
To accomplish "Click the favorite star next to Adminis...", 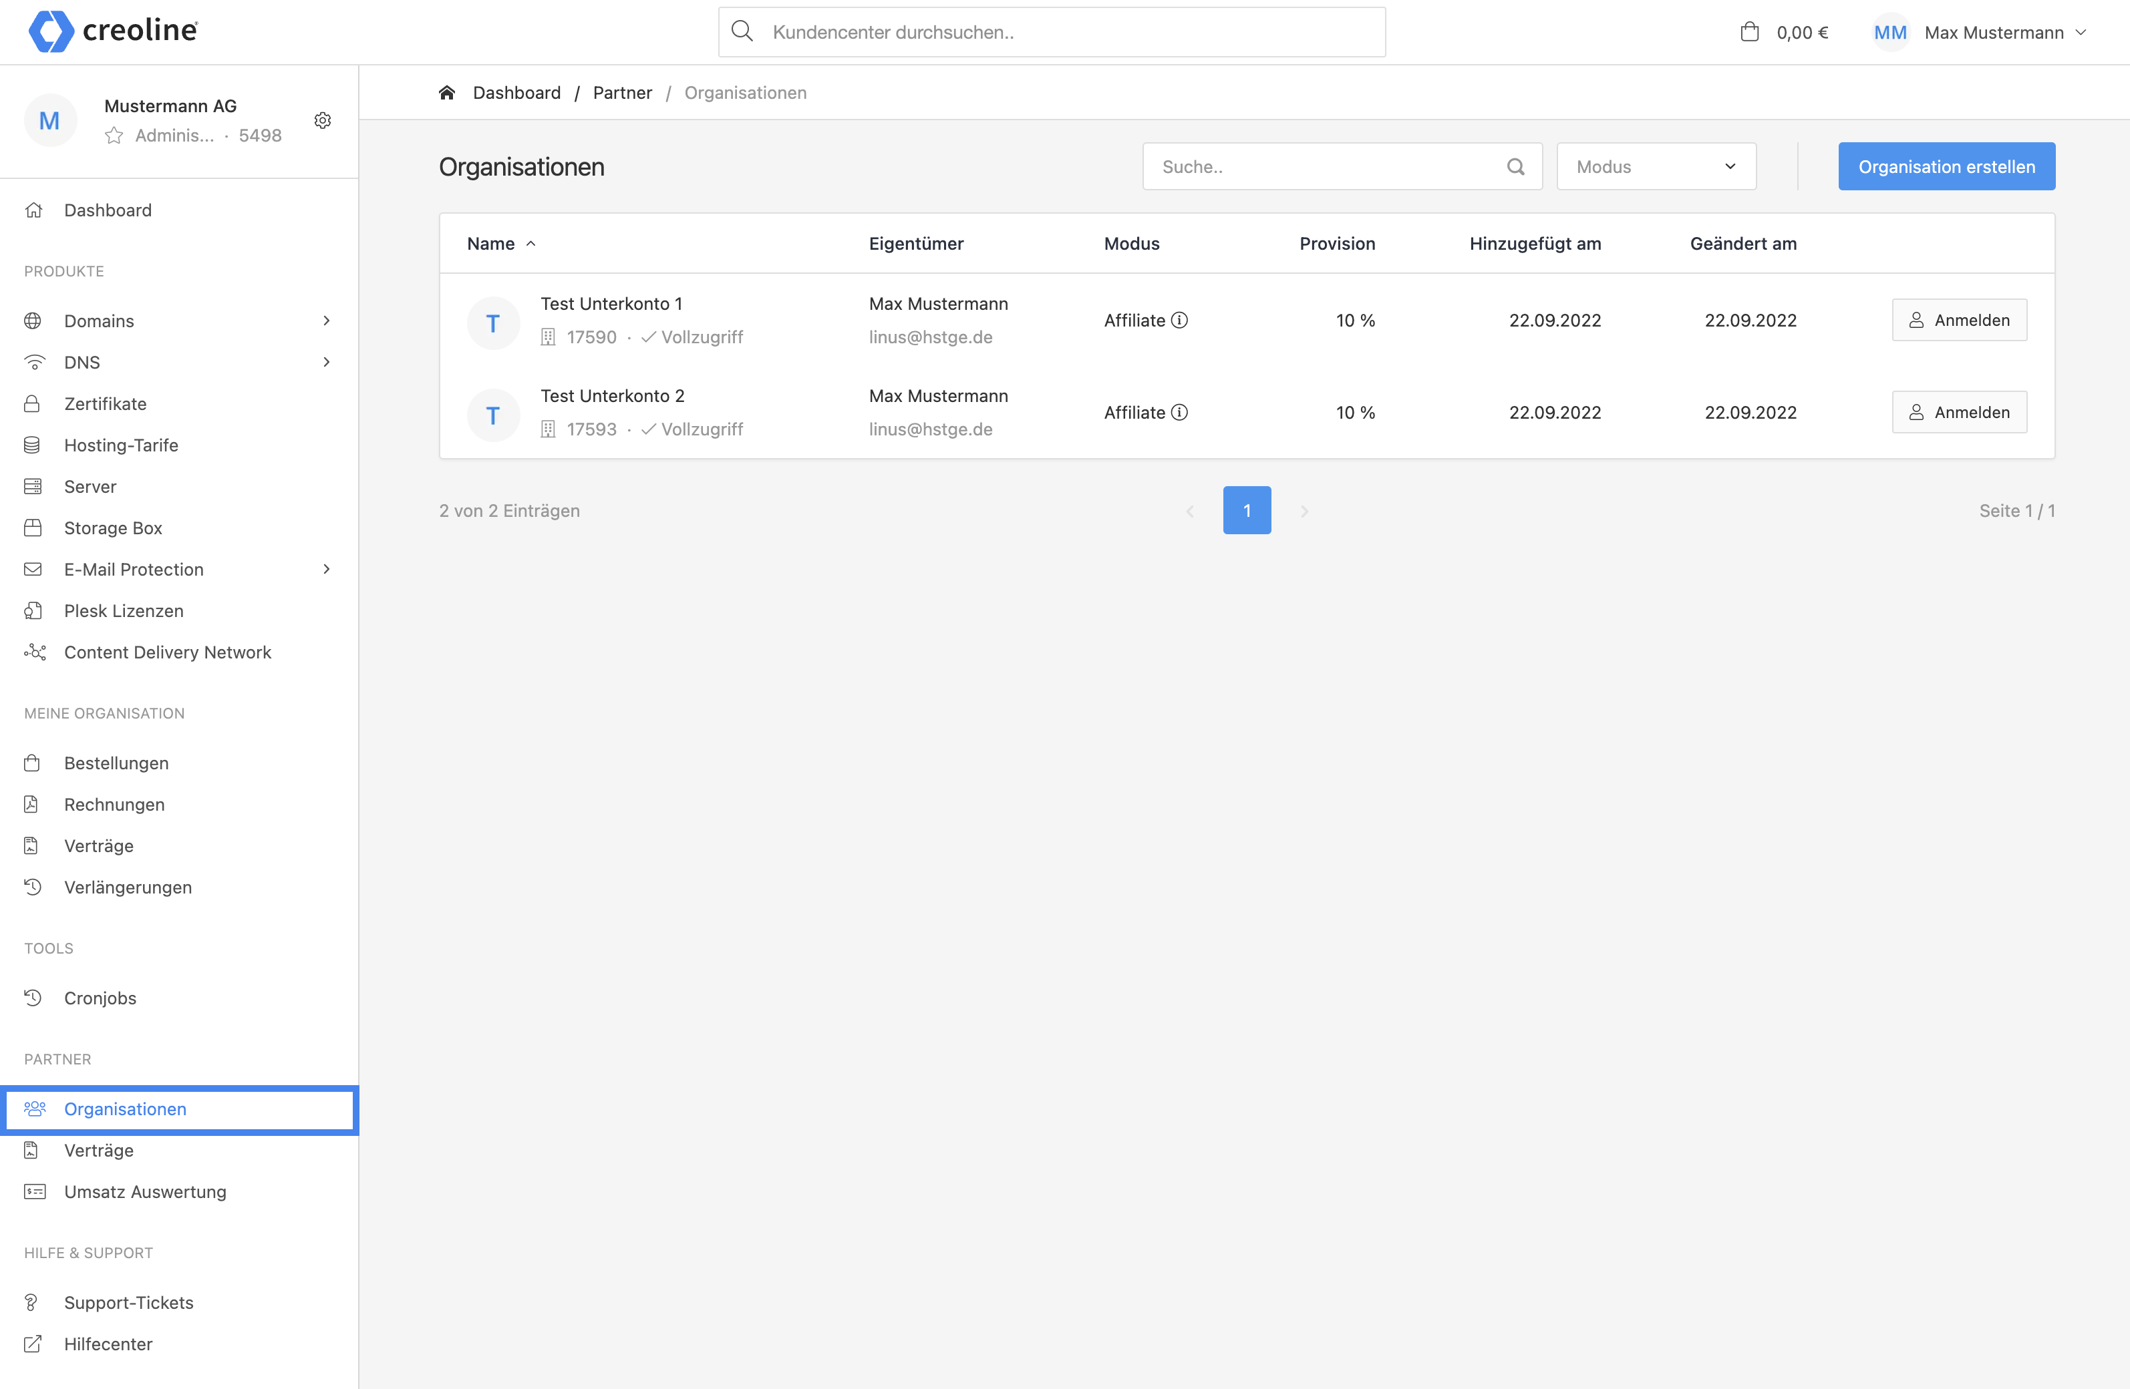I will [114, 136].
